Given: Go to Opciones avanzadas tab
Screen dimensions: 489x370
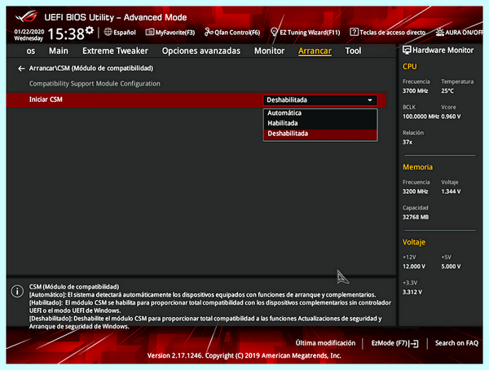Looking at the screenshot, I should point(201,51).
